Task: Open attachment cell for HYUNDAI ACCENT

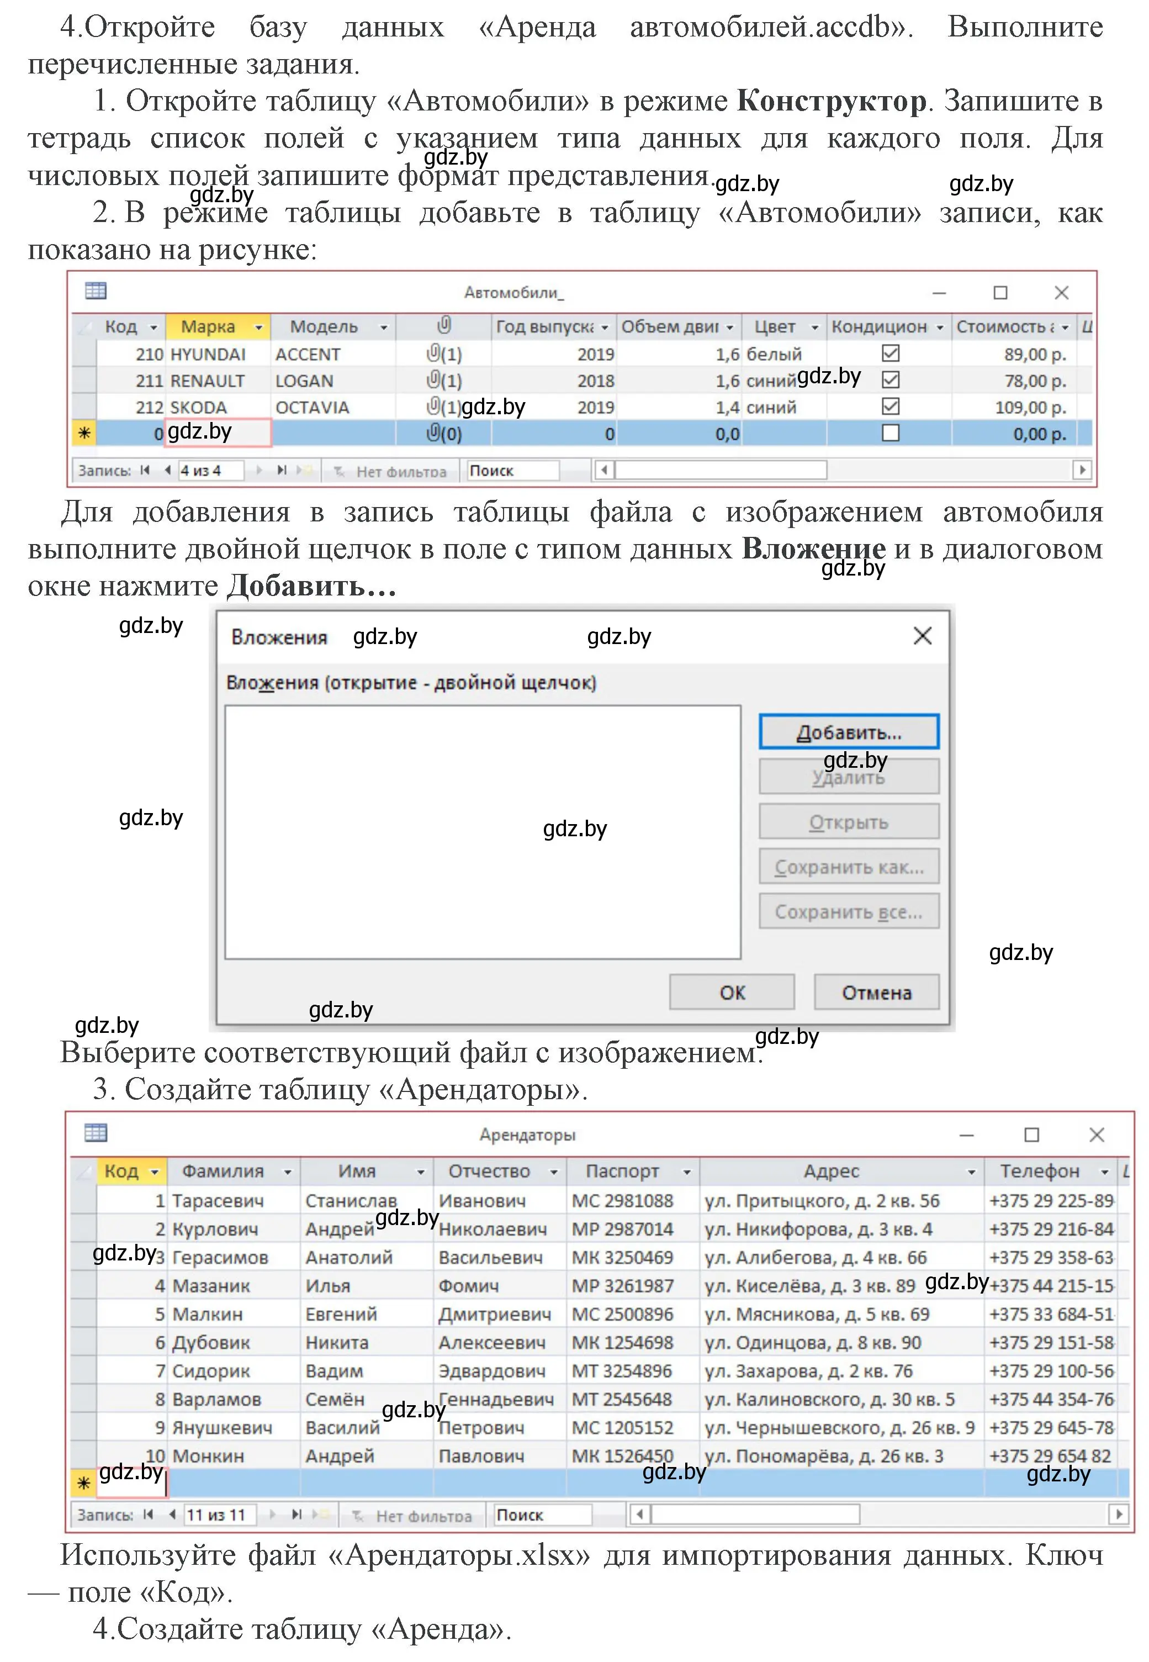Action: coord(443,353)
